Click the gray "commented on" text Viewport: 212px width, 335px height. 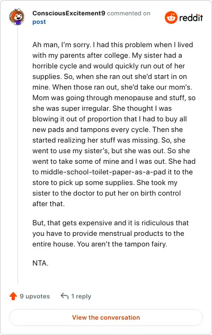click(x=129, y=13)
